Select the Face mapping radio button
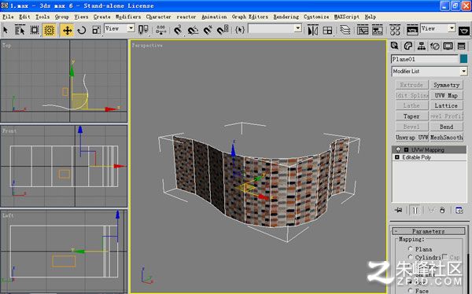Viewport: 472px width, 294px height. 410,290
